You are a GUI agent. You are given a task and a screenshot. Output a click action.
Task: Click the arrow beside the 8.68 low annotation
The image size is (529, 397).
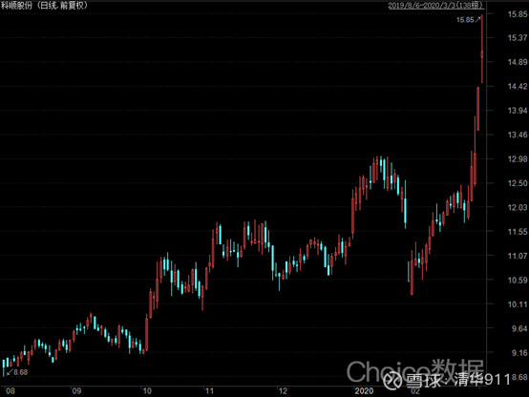(10, 372)
